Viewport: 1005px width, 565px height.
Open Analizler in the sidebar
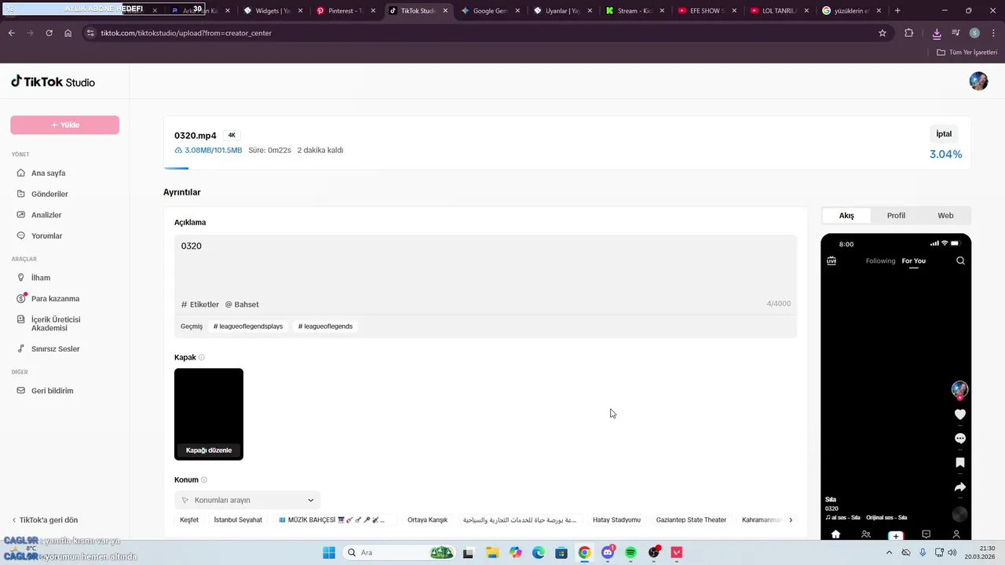tap(46, 215)
